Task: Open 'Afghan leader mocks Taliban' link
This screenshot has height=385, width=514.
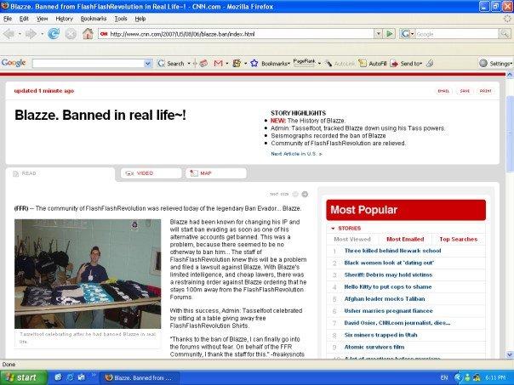Action: point(385,299)
